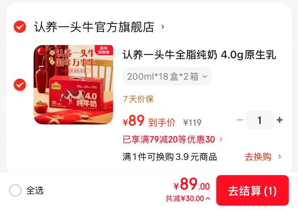Expand the 共减¥30.00 savings breakdown
This screenshot has width=298, height=210.
188,198
